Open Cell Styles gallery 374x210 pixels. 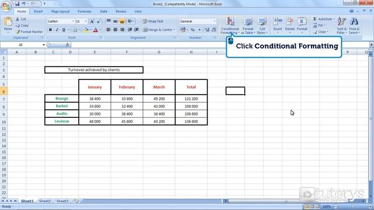pyautogui.click(x=262, y=26)
